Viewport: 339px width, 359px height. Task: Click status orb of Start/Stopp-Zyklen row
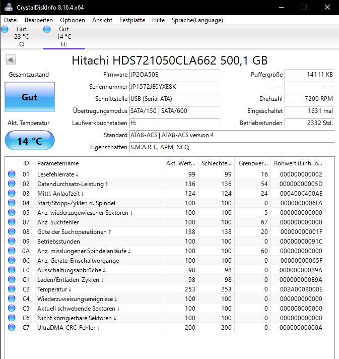coord(12,203)
